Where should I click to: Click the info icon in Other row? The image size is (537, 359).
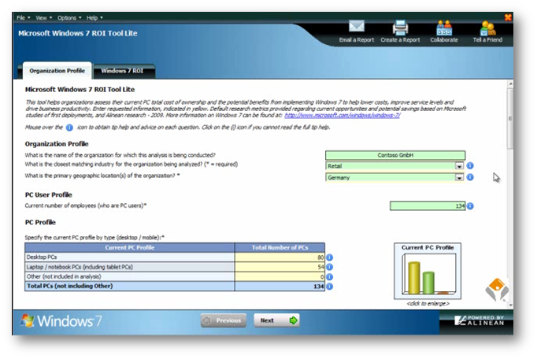pyautogui.click(x=329, y=276)
